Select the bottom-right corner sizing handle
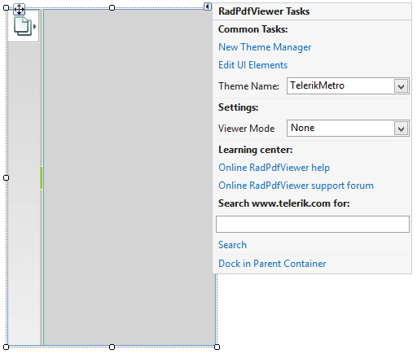The height and width of the screenshot is (354, 417). (x=217, y=347)
